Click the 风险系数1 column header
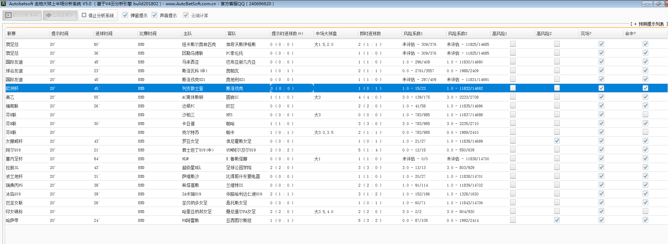The width and height of the screenshot is (668, 244). click(x=413, y=33)
